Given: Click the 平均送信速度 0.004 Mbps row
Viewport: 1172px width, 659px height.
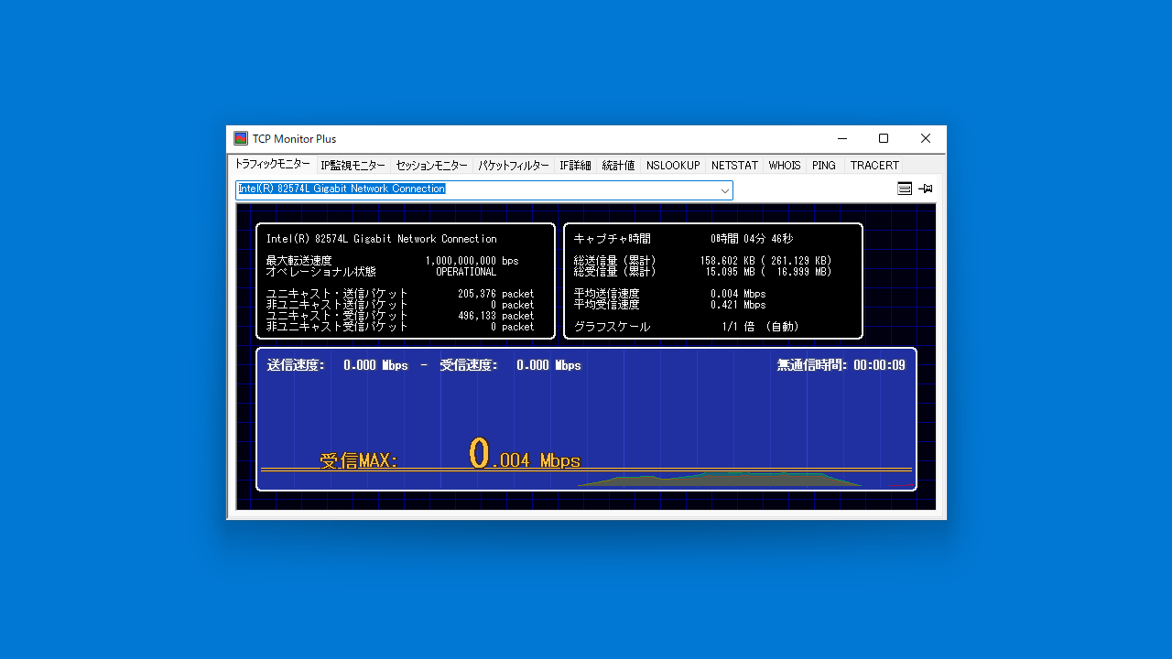Looking at the screenshot, I should tap(669, 294).
